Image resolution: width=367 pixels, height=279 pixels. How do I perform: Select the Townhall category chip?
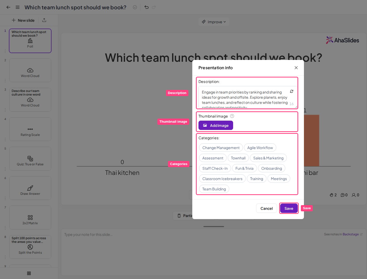click(238, 158)
